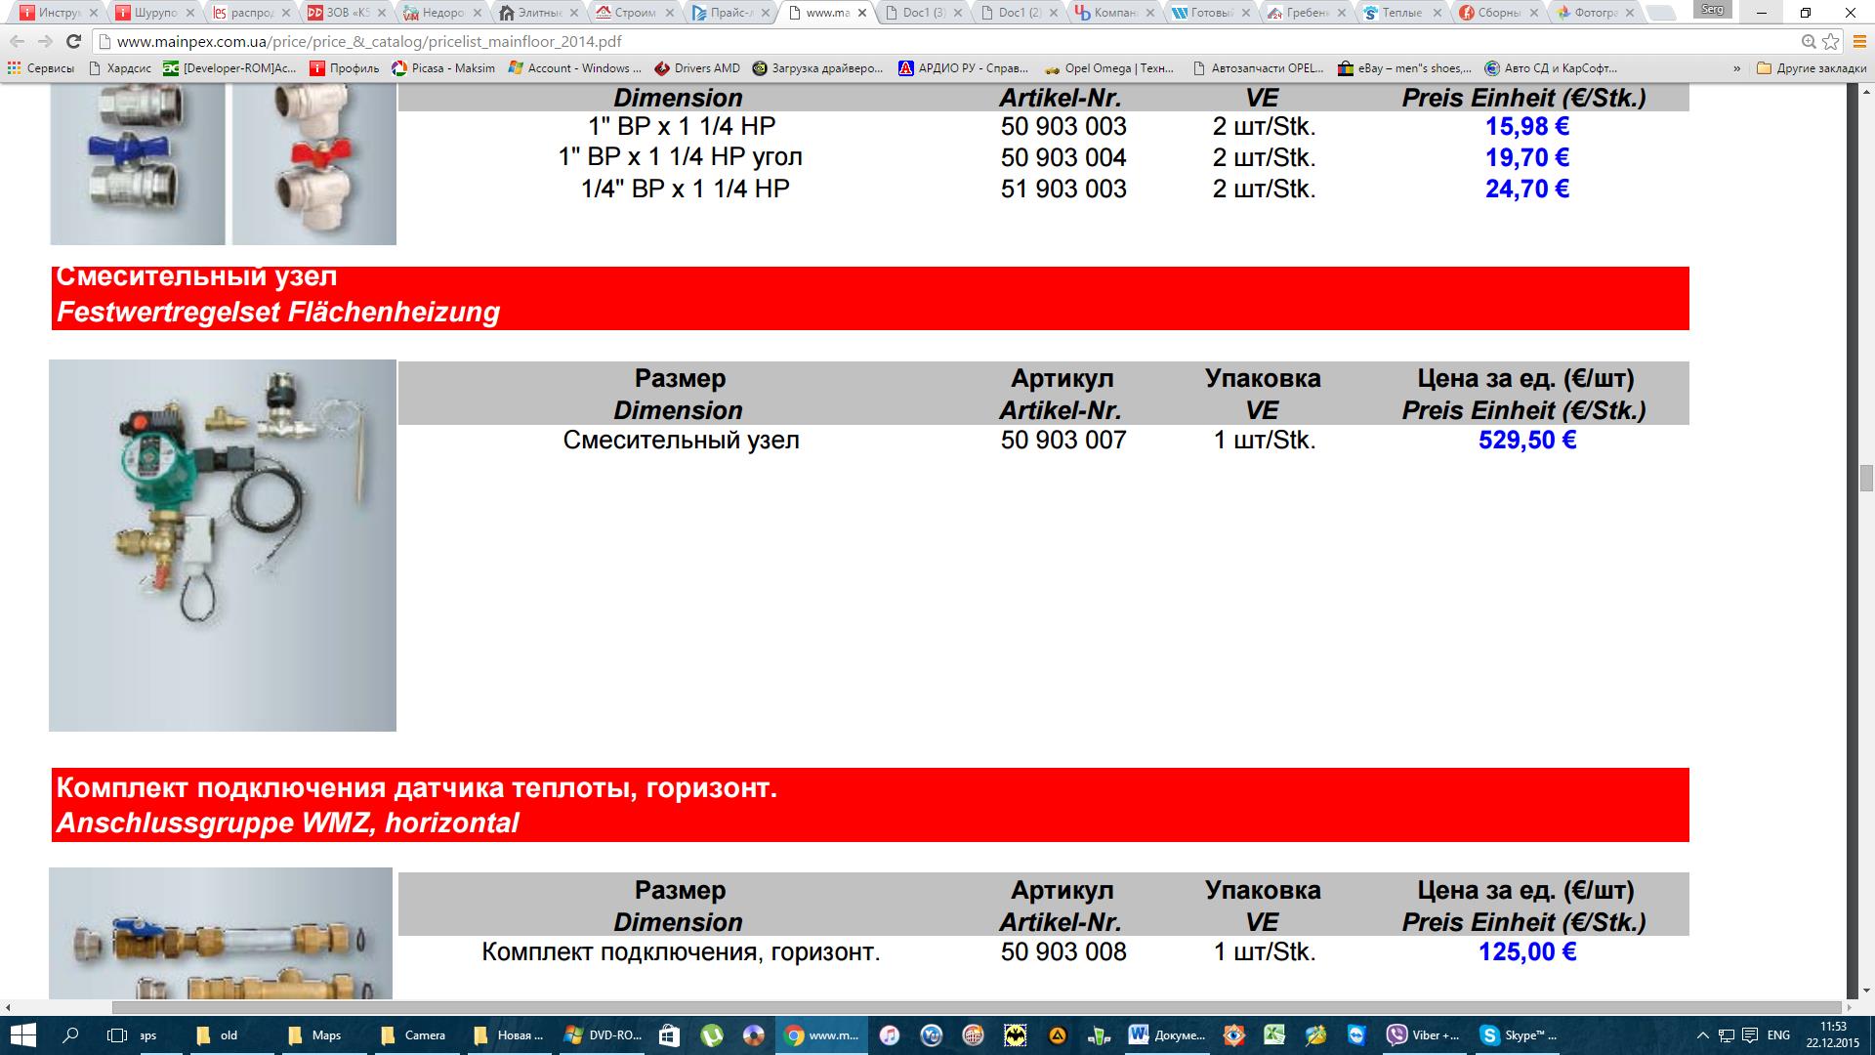Image resolution: width=1875 pixels, height=1055 pixels.
Task: Switch to the Doc1 (3) tab
Action: [x=922, y=13]
